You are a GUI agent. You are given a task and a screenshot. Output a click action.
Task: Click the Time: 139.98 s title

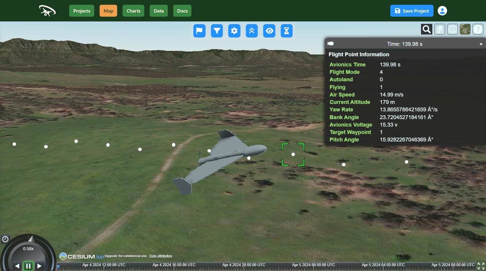[405, 44]
